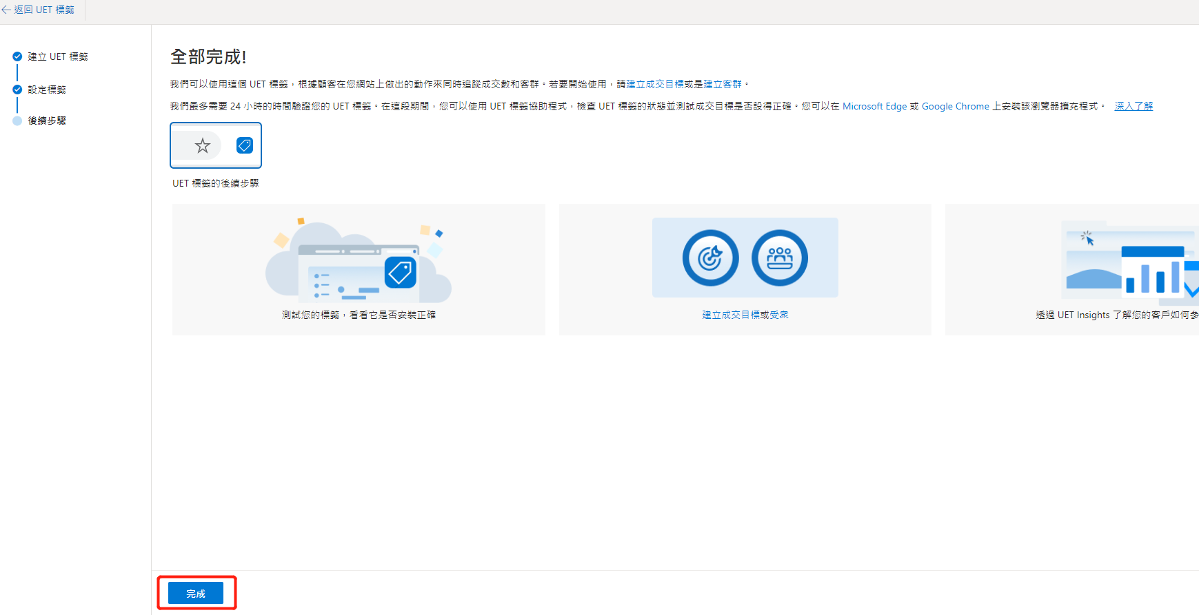This screenshot has width=1199, height=615.
Task: Open the 深入了解 link
Action: click(1133, 106)
